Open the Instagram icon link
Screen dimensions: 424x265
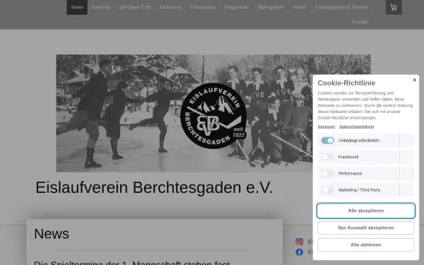tap(299, 242)
